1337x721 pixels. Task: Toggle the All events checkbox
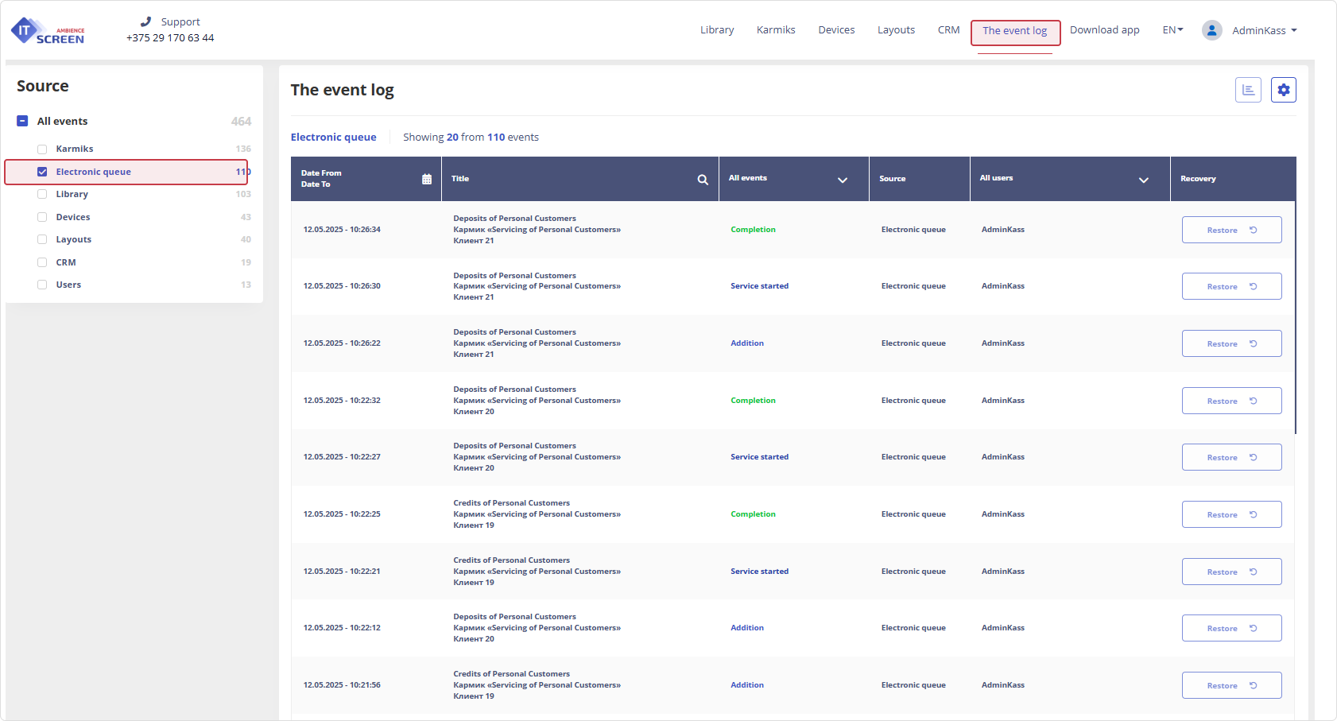click(22, 121)
